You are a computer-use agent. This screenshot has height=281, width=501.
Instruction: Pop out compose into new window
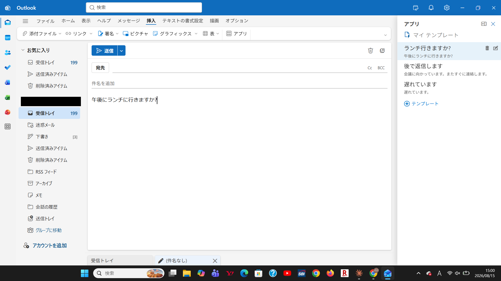(382, 50)
